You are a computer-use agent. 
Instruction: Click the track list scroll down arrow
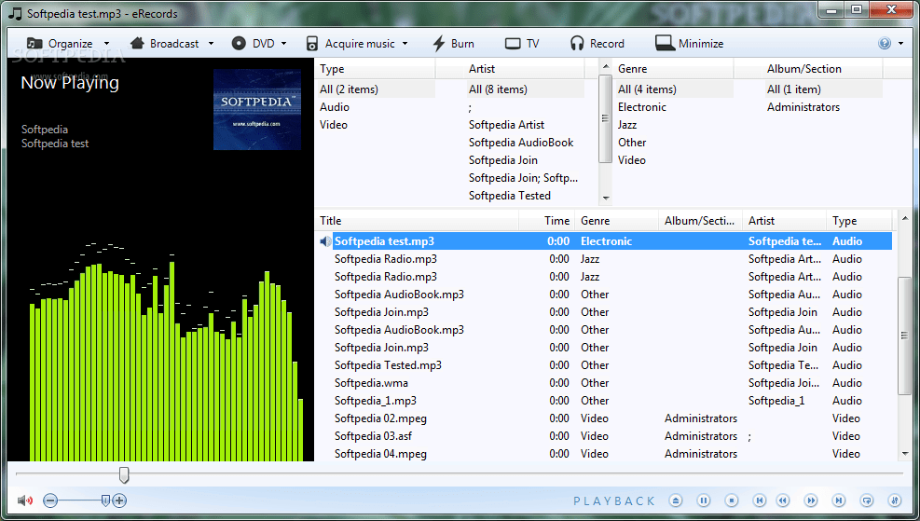[904, 454]
